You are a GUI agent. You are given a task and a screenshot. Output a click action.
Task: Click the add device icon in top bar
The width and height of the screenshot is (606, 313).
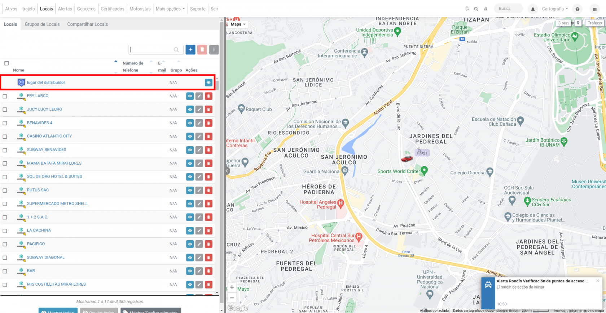pos(467,9)
